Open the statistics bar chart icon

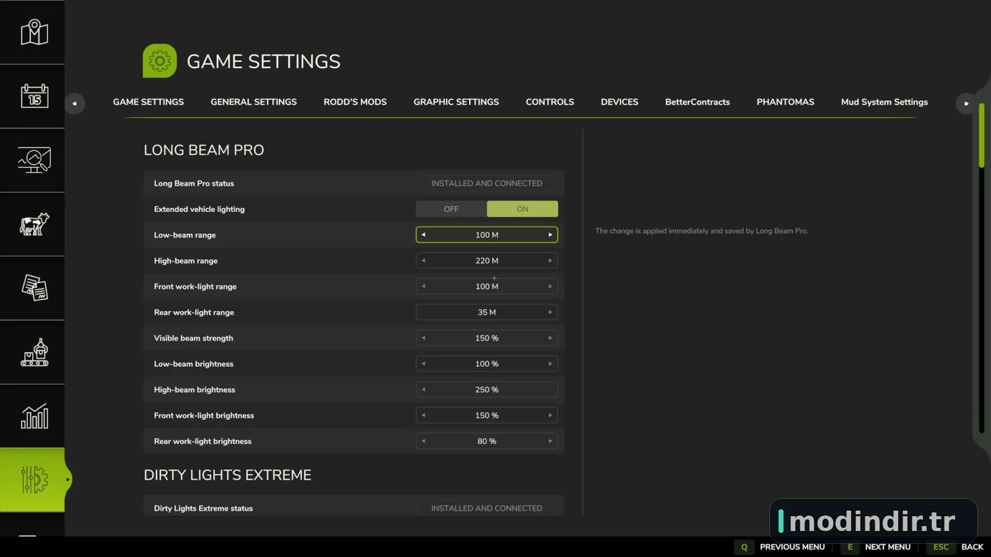coord(34,416)
